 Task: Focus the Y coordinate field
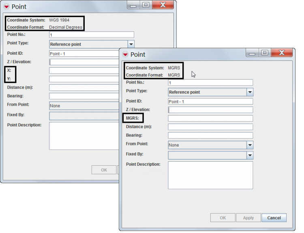pyautogui.click(x=84, y=79)
